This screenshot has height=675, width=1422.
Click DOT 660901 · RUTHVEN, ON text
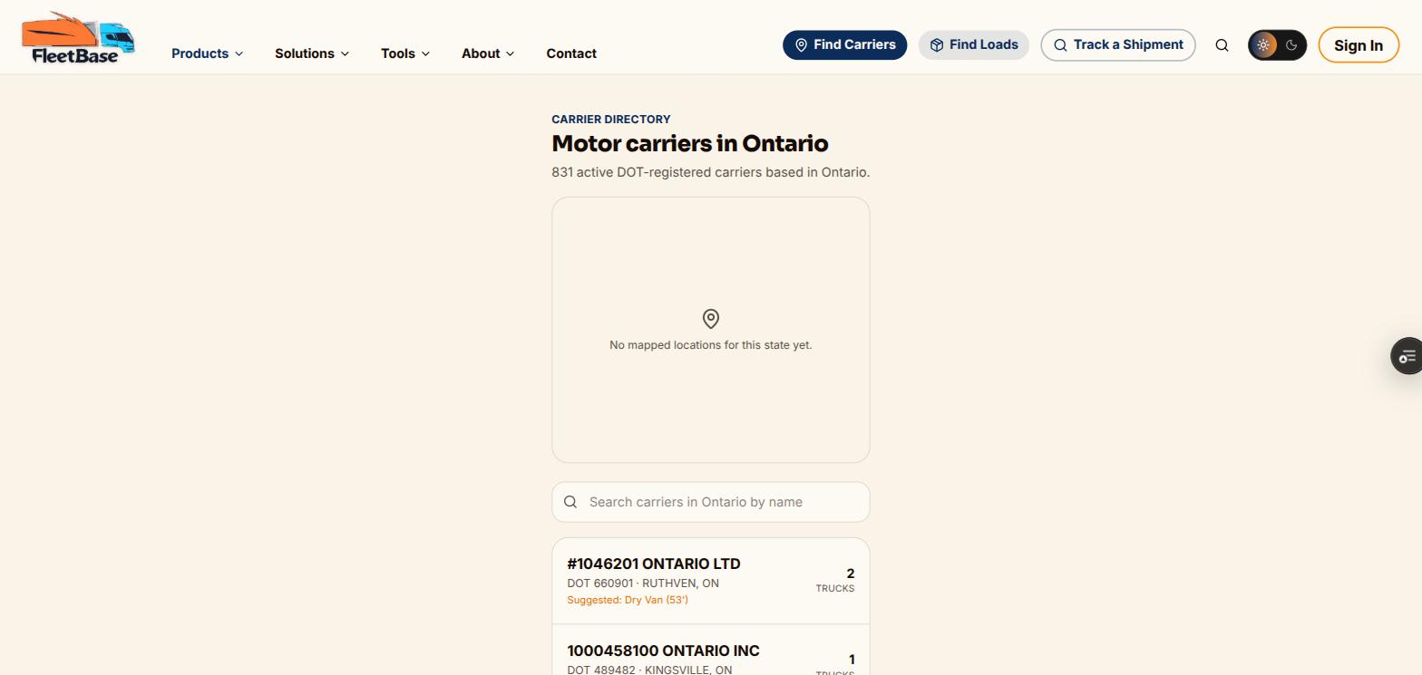click(643, 583)
